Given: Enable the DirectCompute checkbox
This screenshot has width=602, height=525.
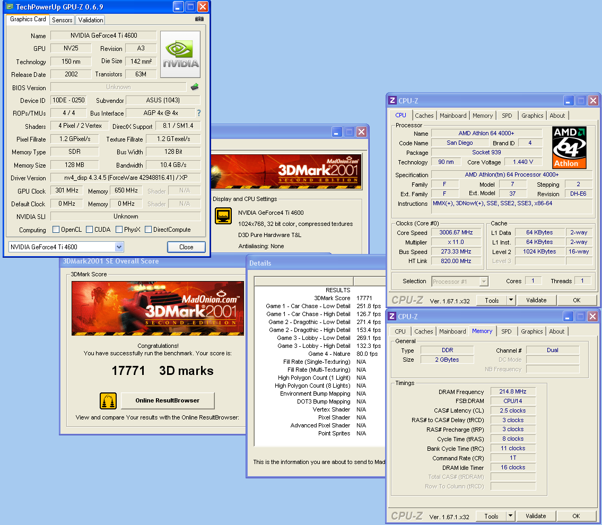Looking at the screenshot, I should (148, 230).
